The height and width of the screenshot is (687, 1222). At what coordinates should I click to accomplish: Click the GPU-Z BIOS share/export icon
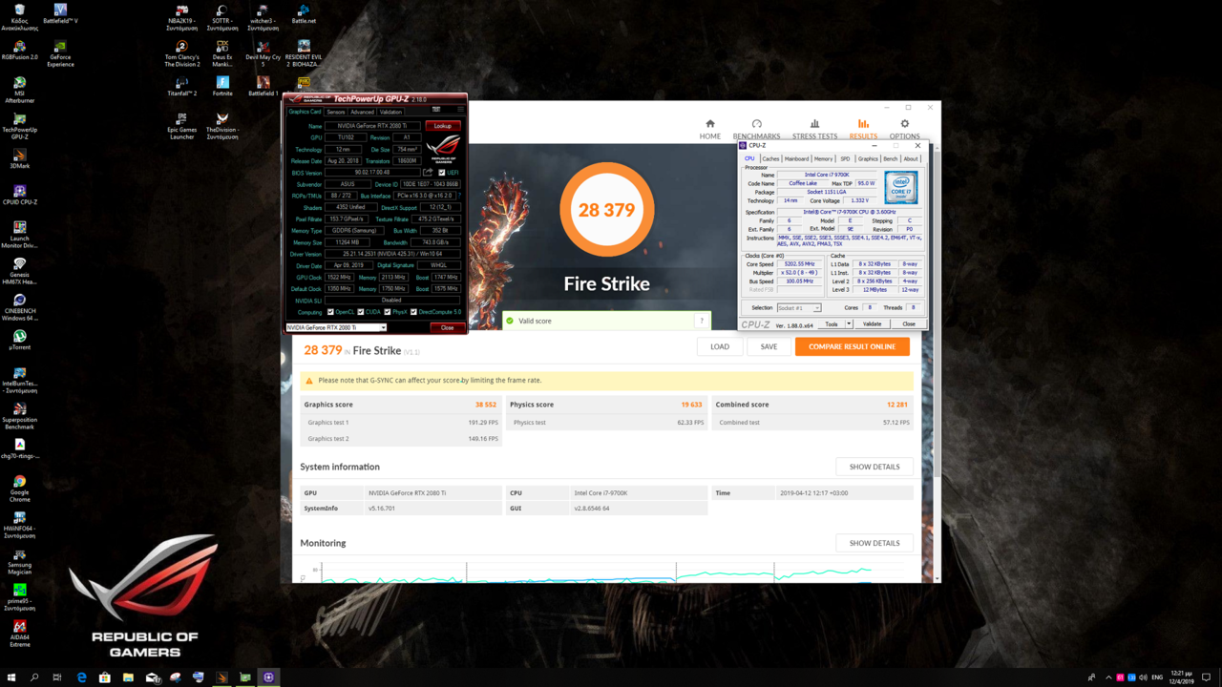(x=428, y=173)
